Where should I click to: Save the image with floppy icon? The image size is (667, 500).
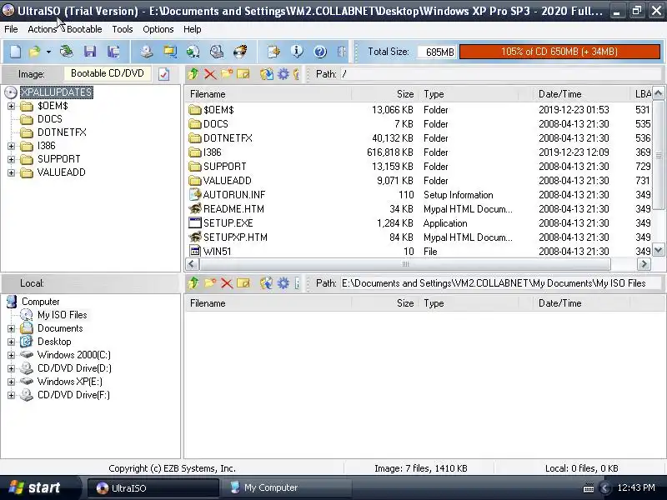(x=90, y=52)
